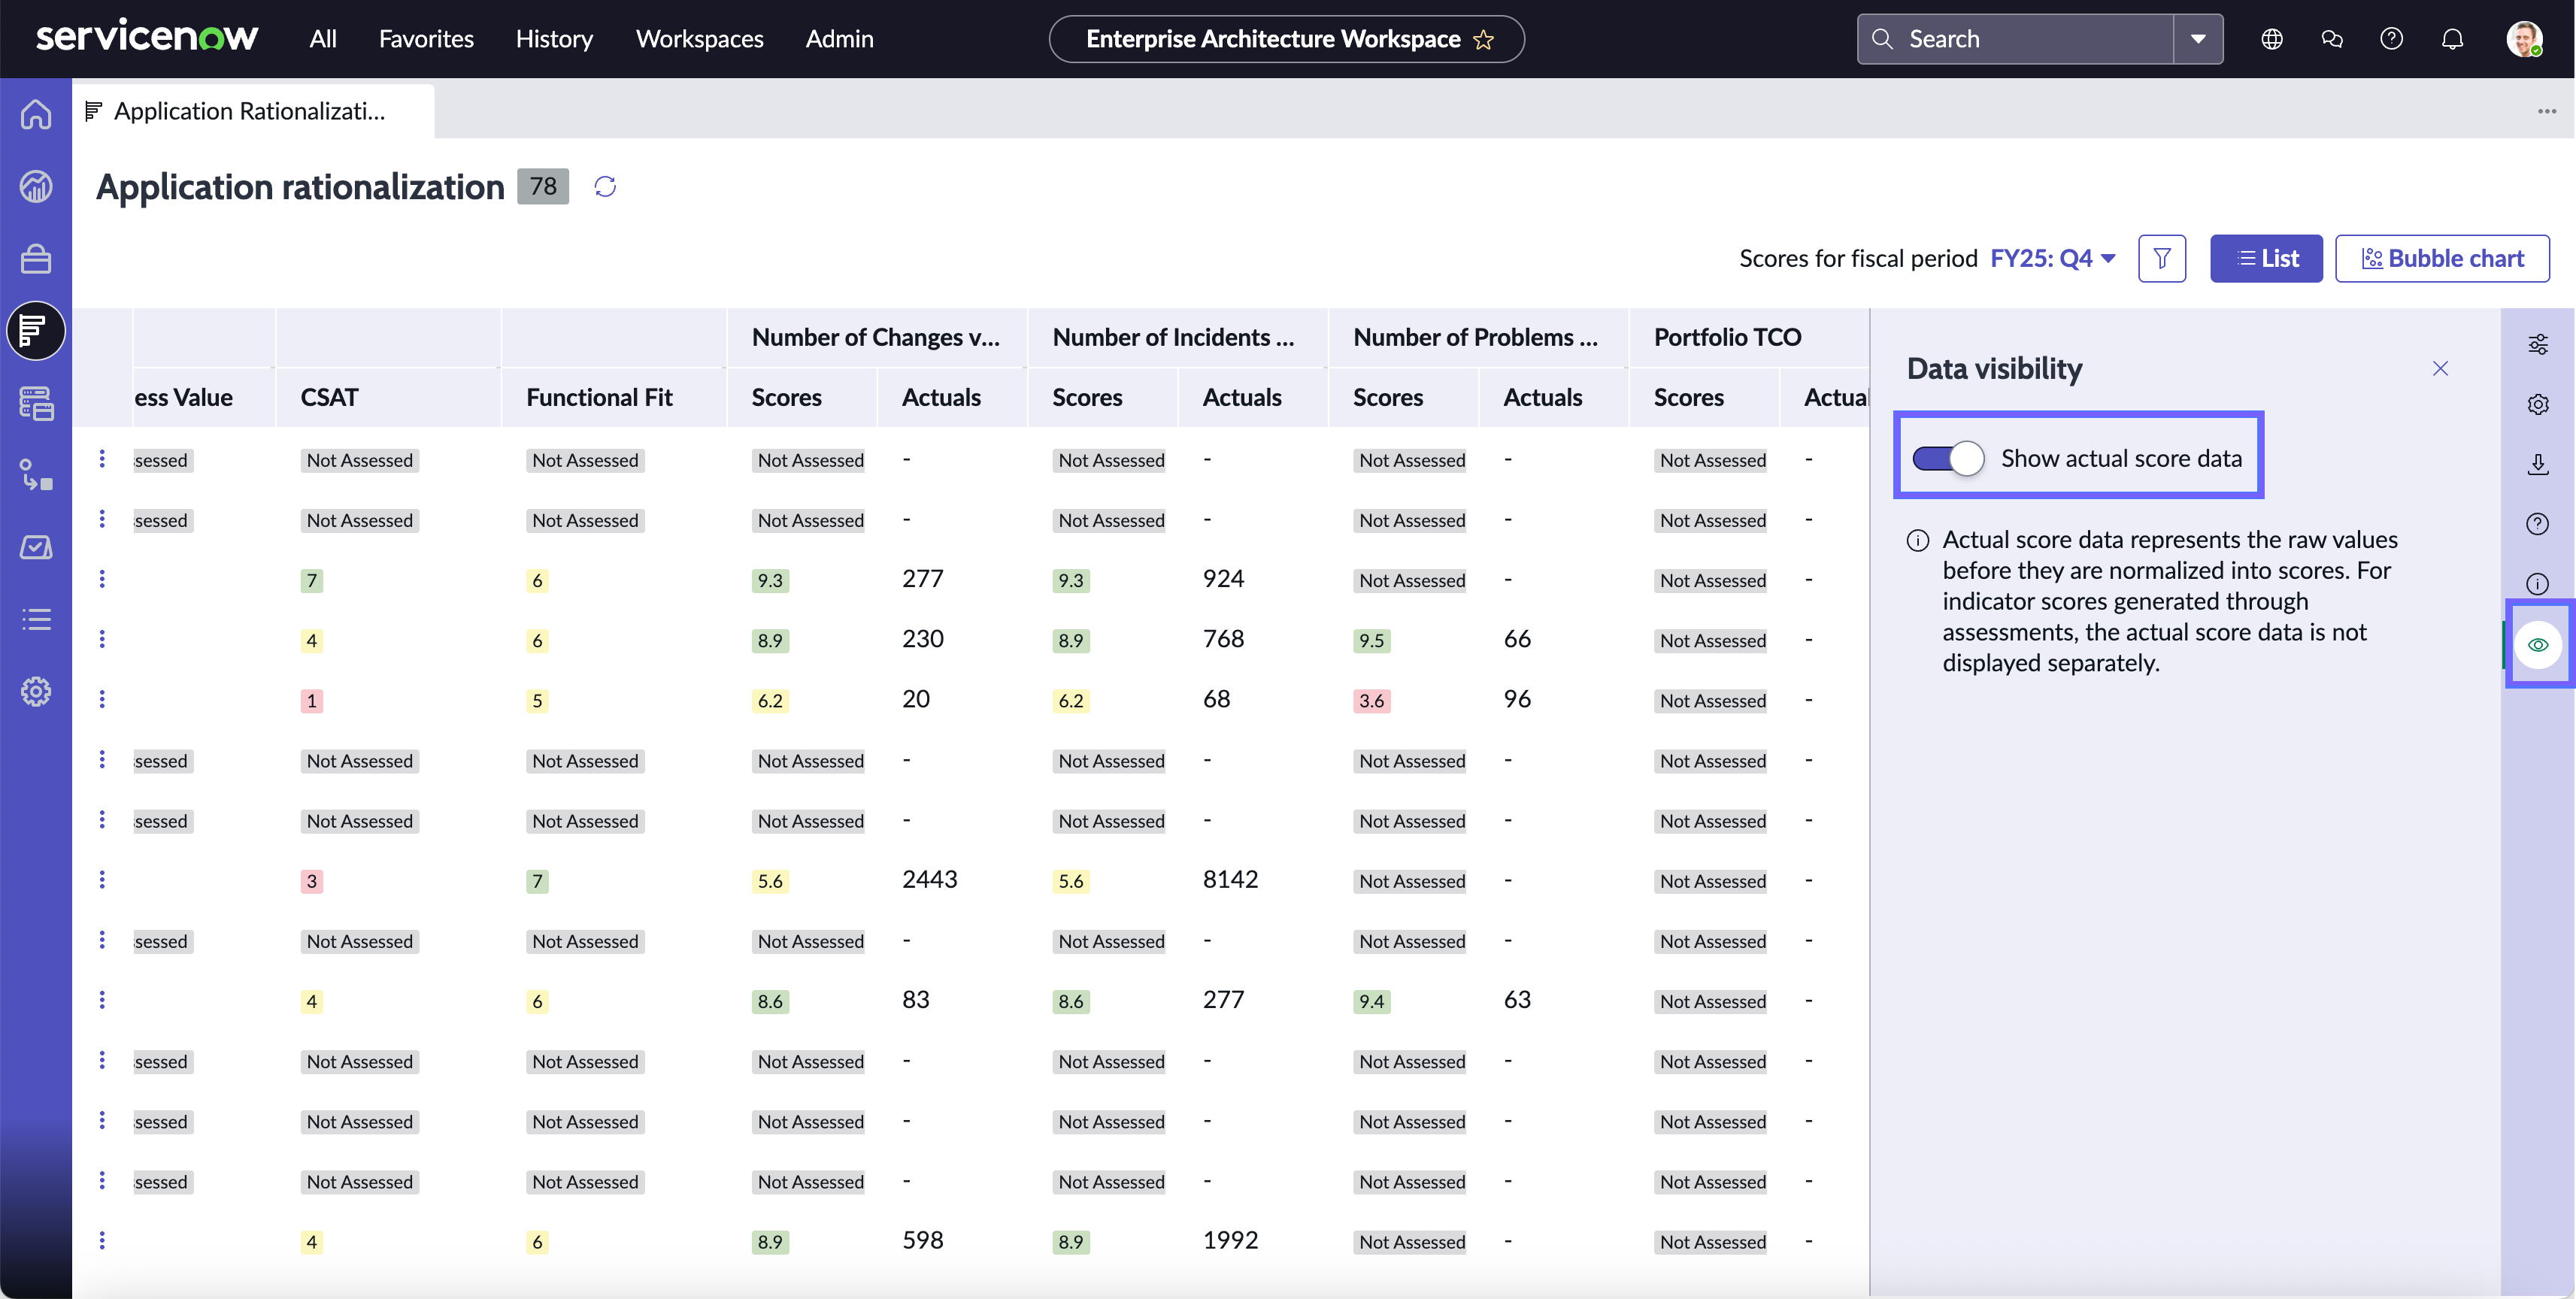Open the gear settings icon in the right rail
Viewport: 2576px width, 1299px height.
pos(2538,404)
